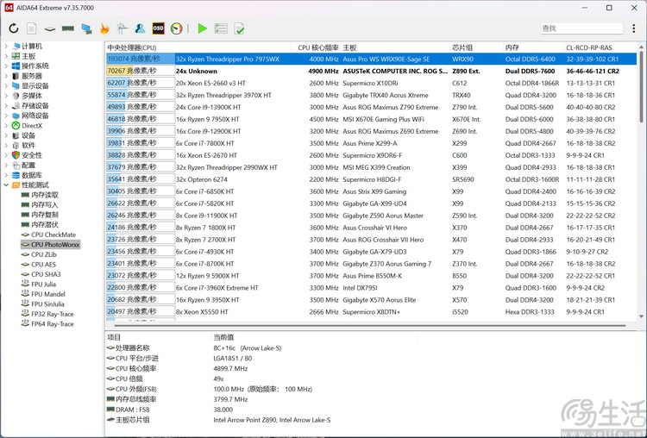Sort by CL-RCD-RP-RAS column header
The image size is (647, 438).
(x=600, y=47)
